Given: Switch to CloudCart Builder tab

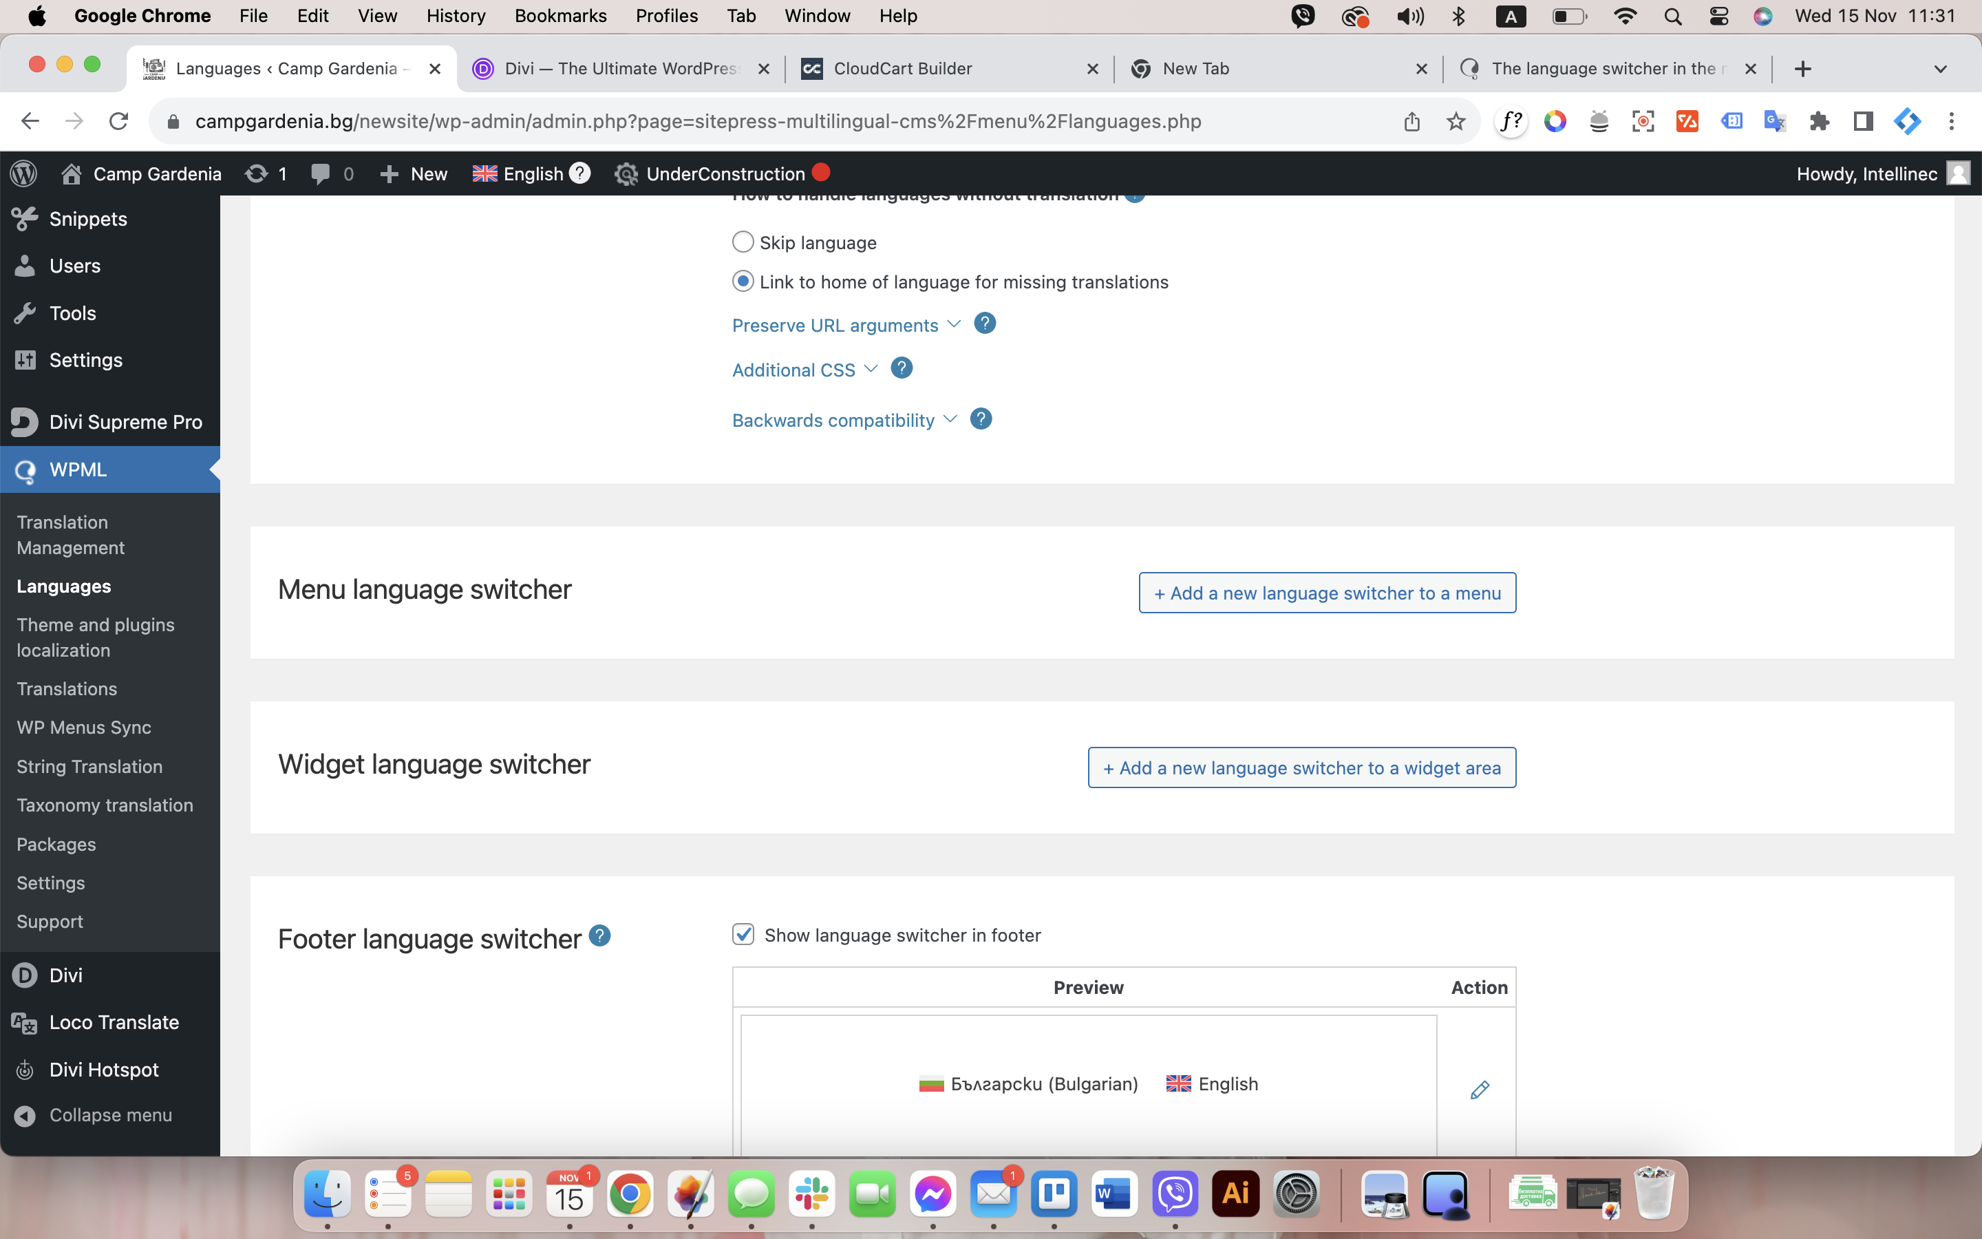Looking at the screenshot, I should pyautogui.click(x=950, y=69).
